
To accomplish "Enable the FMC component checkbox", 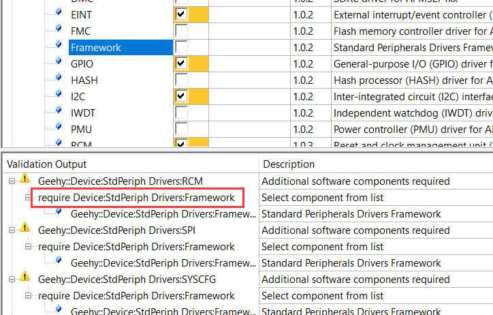I will 181,31.
